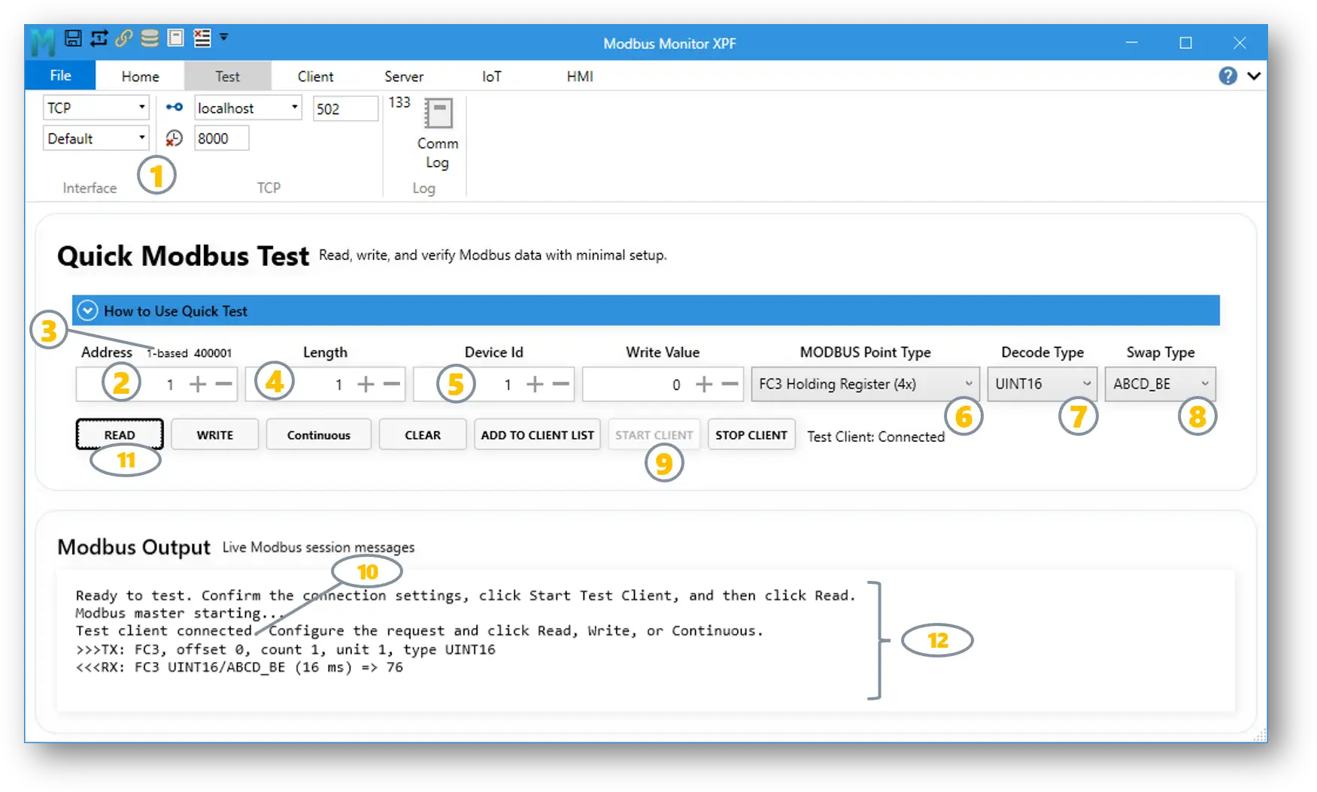
Task: Click the connection node icon beside localhost
Action: (x=174, y=107)
